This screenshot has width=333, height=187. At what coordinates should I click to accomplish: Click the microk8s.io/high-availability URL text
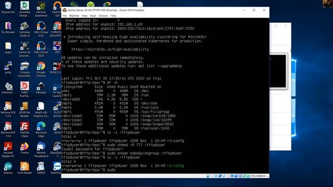[110, 49]
